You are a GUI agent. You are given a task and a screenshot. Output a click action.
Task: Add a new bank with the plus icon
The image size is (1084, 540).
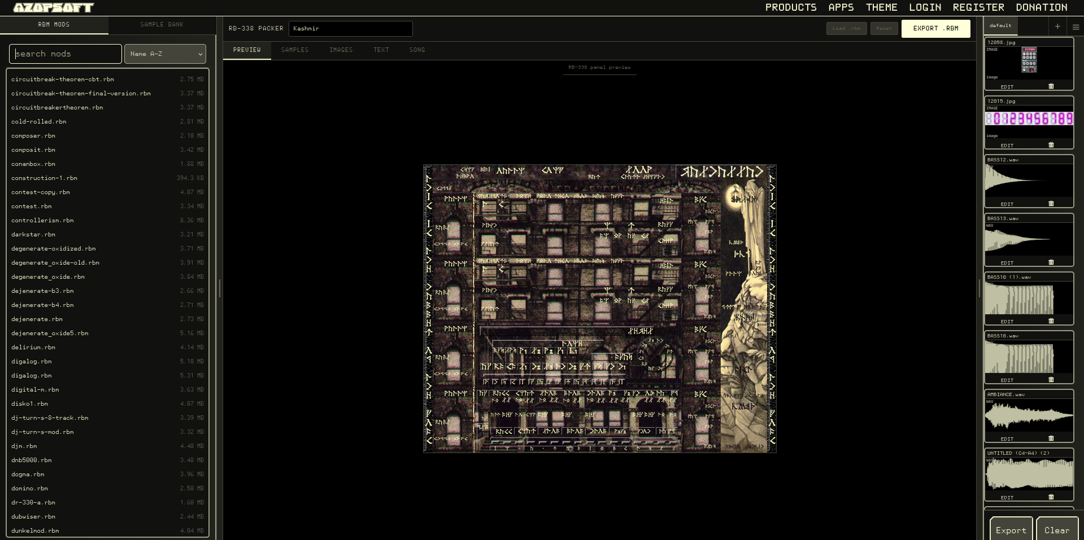(x=1057, y=26)
